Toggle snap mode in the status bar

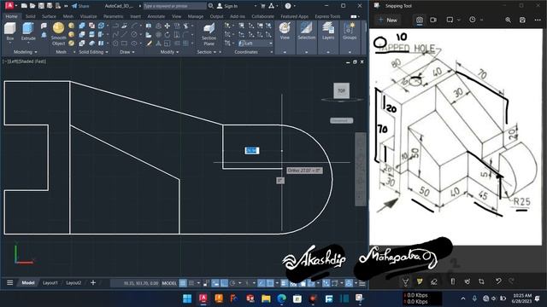point(191,283)
